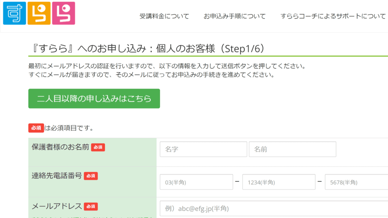Click the page heading 『すらら』へのお申し込み

coord(149,48)
